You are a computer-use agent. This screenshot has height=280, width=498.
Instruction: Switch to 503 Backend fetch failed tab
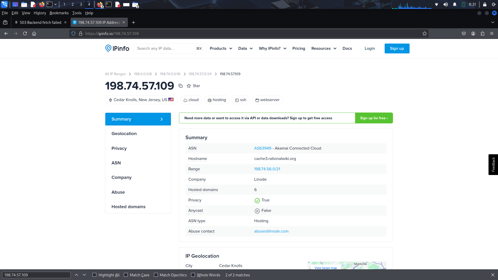pos(40,23)
